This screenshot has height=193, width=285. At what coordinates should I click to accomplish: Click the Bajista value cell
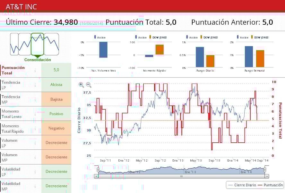[56, 99]
